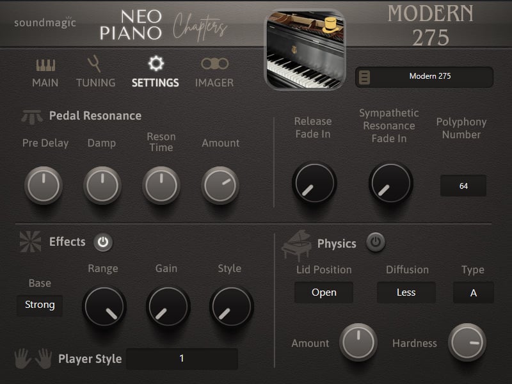Switch to the MAIN tab label
Viewport: 512px width, 384px height.
pos(45,83)
